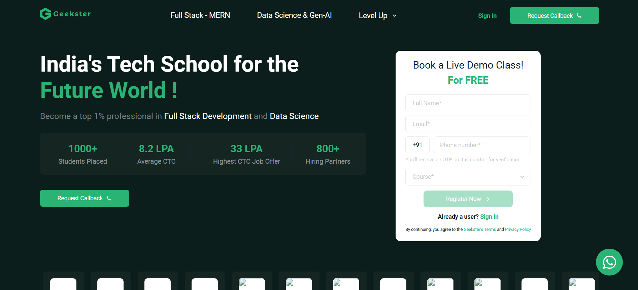Open the WhatsApp chat bubble
Screen dimensions: 638x290
[x=609, y=262]
